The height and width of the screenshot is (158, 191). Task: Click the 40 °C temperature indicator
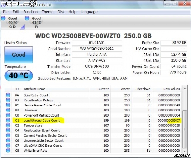click(19, 75)
